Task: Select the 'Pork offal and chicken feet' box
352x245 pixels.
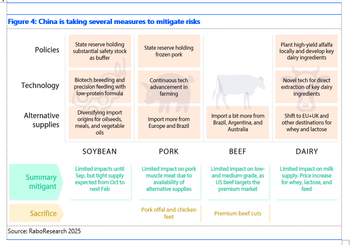Action: point(169,213)
